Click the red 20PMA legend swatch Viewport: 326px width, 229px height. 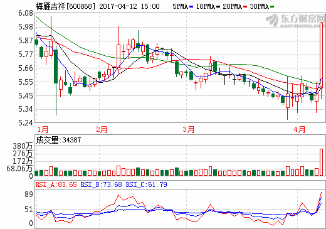point(245,7)
